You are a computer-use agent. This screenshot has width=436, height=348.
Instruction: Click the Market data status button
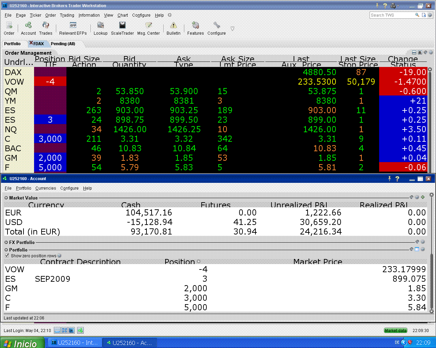(x=395, y=330)
